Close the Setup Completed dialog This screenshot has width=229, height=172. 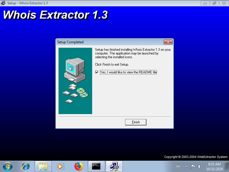pos(168,42)
